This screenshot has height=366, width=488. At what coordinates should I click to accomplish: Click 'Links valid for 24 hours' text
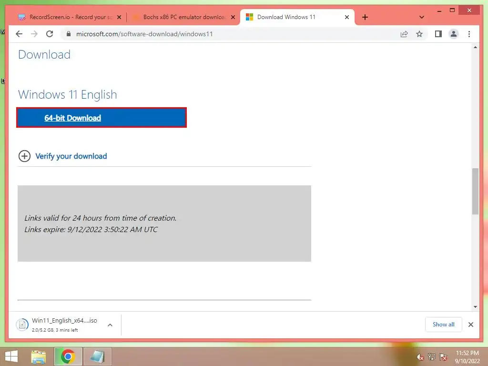point(100,218)
